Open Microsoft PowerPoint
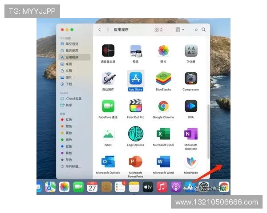The width and height of the screenshot is (267, 213). [136, 162]
